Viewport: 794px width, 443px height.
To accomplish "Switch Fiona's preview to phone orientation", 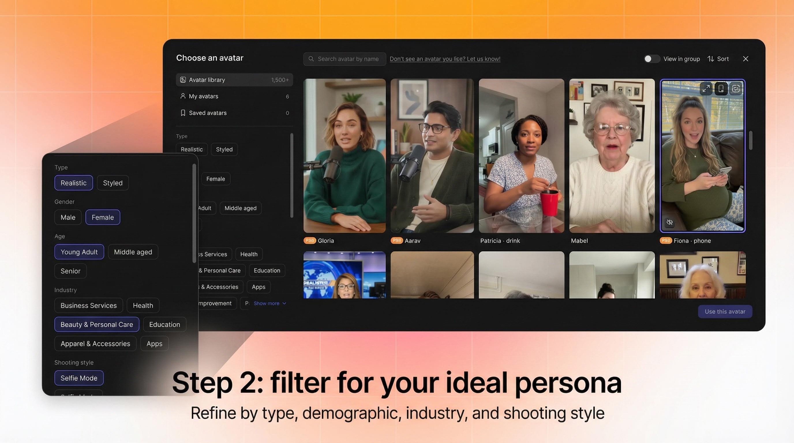I will pyautogui.click(x=721, y=89).
